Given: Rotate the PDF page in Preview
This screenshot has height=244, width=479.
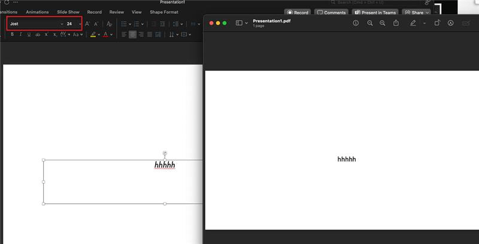Looking at the screenshot, I should [x=437, y=23].
